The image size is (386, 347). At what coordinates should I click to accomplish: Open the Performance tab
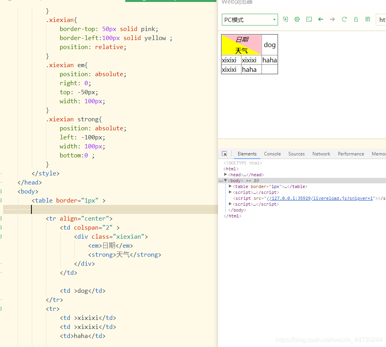point(351,154)
